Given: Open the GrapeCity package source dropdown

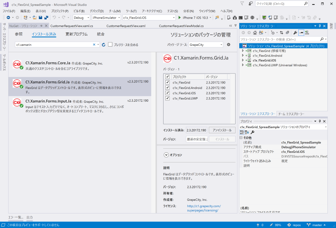Looking at the screenshot, I should click(x=206, y=45).
